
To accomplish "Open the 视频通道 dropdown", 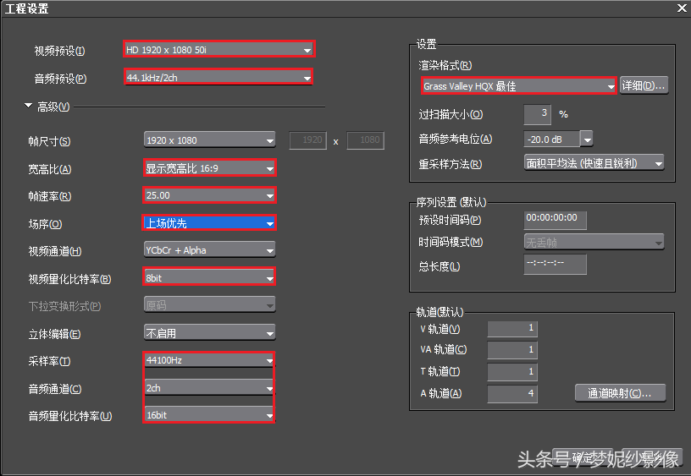I will [x=209, y=250].
